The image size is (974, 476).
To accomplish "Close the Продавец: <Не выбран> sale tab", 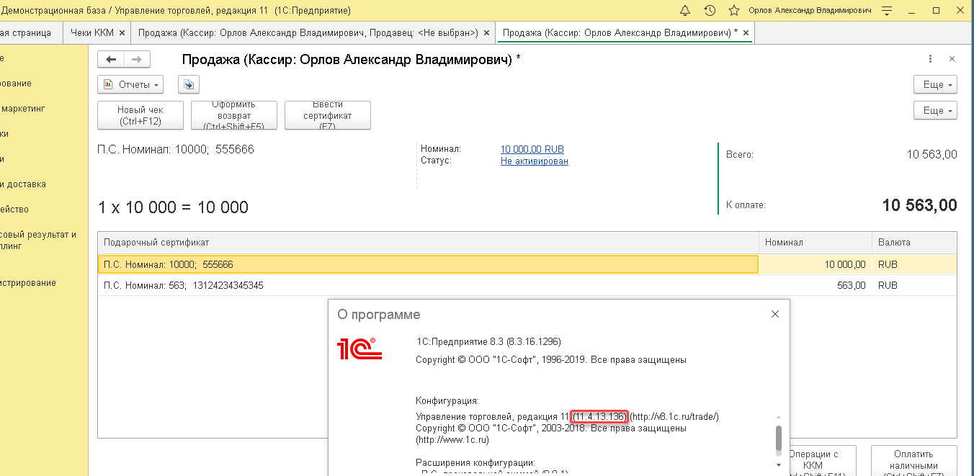I will pyautogui.click(x=487, y=32).
